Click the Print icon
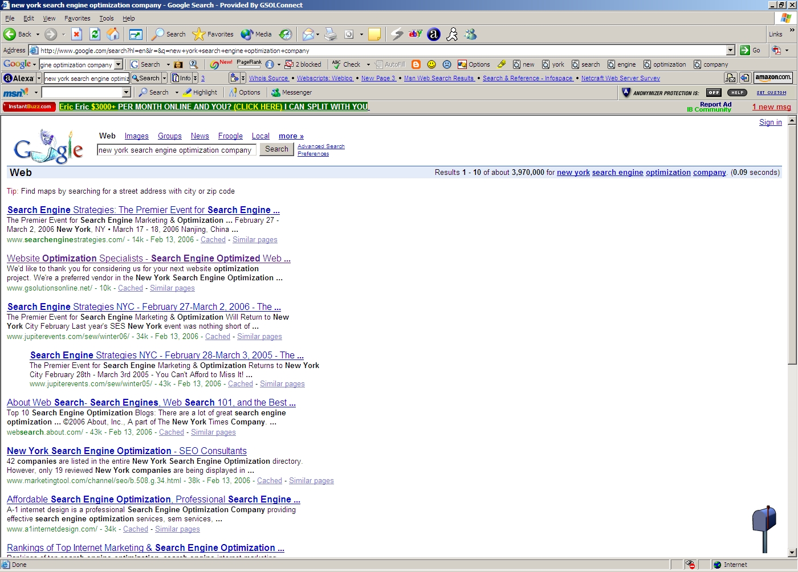 pos(331,34)
